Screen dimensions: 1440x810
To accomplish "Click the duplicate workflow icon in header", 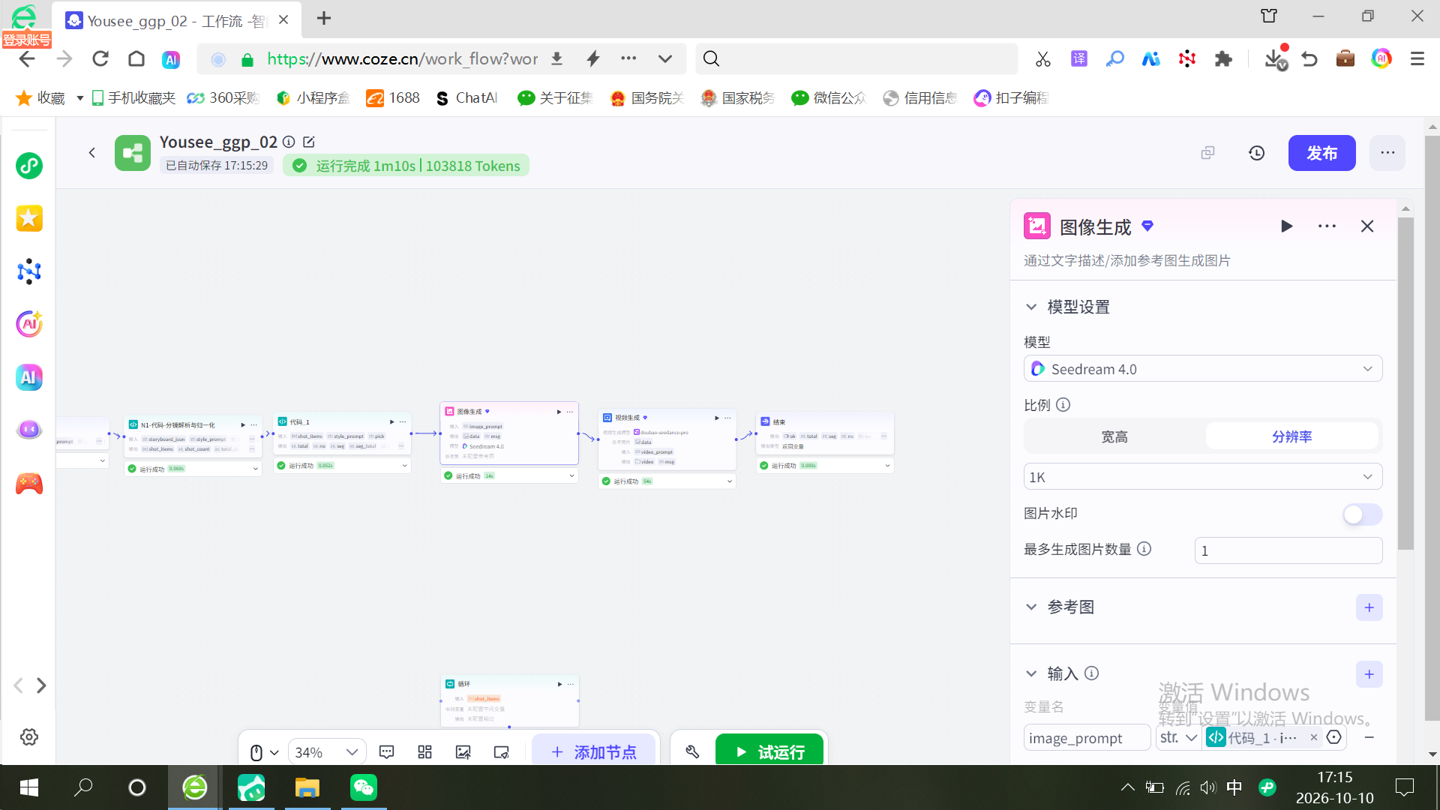I will point(1207,153).
